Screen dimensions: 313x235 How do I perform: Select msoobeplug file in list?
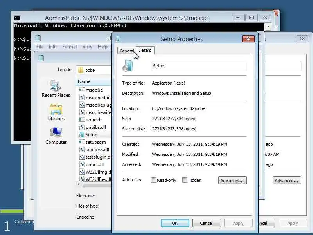tap(95, 105)
